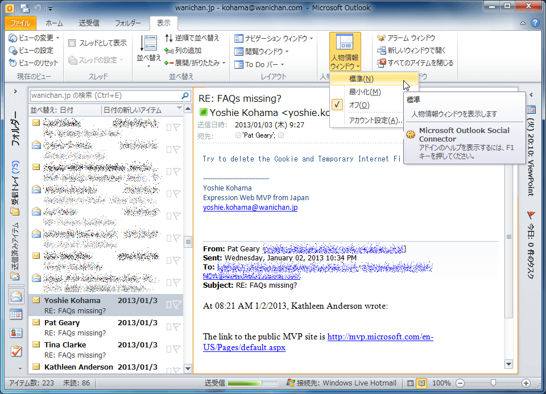
Task: Select 標準(N) menu entry
Action: coord(374,79)
